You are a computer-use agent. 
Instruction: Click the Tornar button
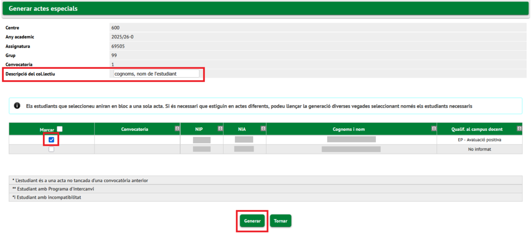[281, 221]
